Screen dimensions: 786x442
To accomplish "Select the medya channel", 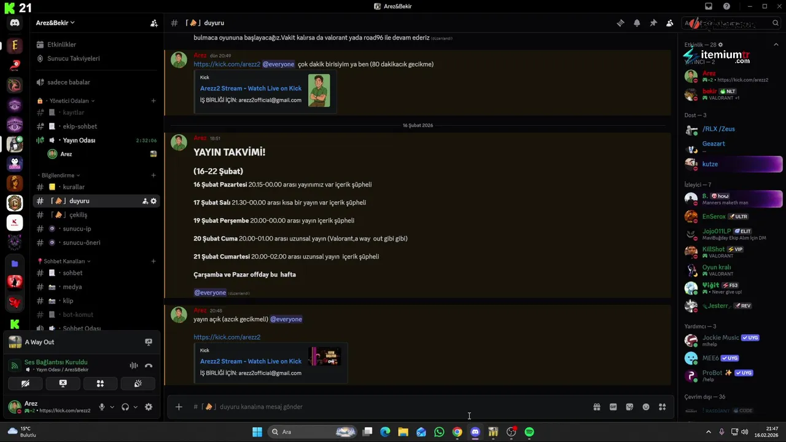I will [96, 287].
